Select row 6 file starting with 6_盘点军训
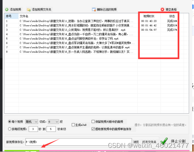 pos(77,43)
